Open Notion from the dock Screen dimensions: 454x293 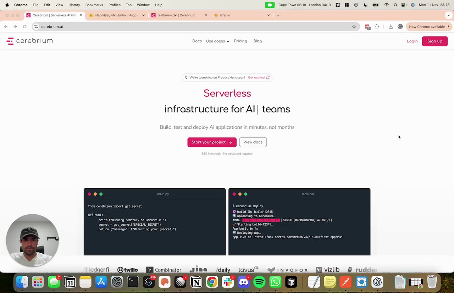click(196, 282)
